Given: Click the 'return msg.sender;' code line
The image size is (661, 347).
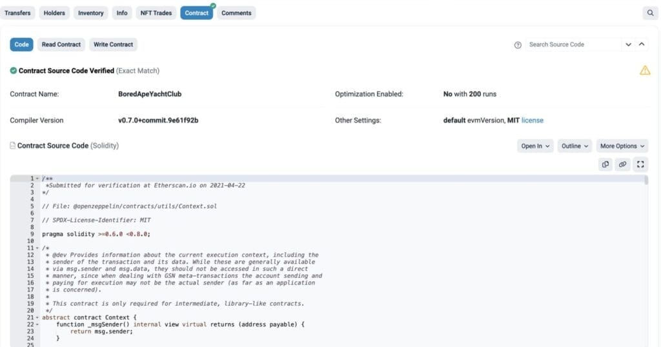Looking at the screenshot, I should (x=101, y=332).
